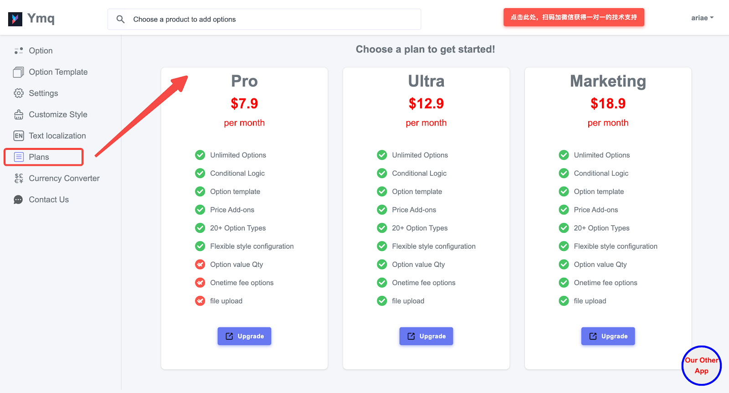Click the search magnifier icon

tap(120, 19)
